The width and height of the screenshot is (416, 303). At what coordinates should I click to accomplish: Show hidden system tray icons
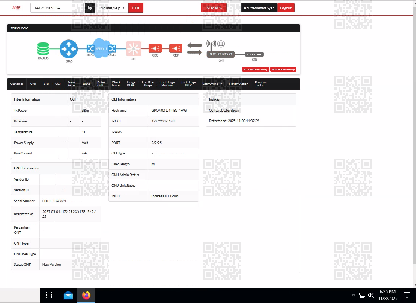coord(353,295)
